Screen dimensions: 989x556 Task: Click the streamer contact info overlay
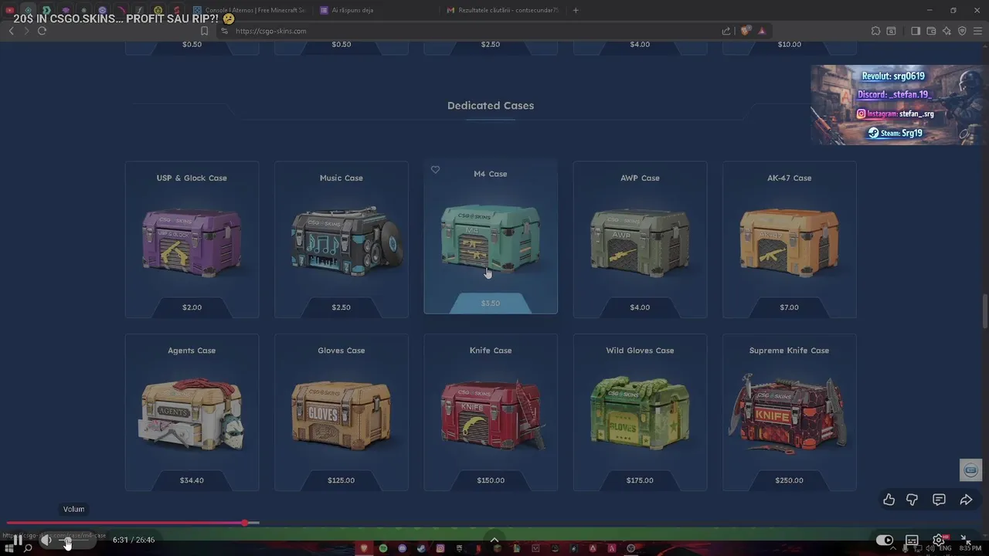(896, 105)
